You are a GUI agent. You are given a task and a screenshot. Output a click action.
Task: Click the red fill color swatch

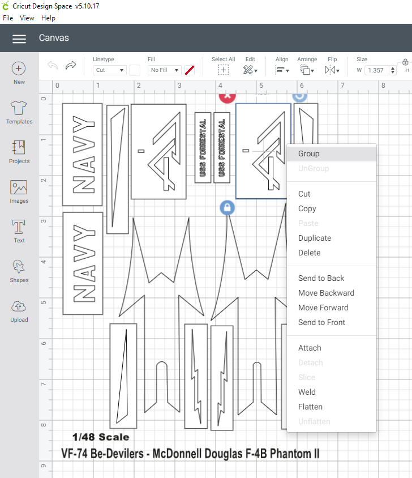(x=190, y=70)
